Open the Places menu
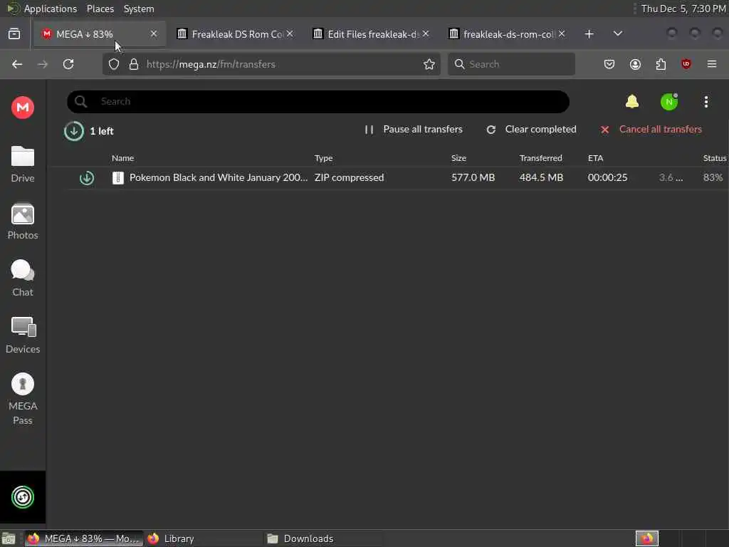 (100, 9)
